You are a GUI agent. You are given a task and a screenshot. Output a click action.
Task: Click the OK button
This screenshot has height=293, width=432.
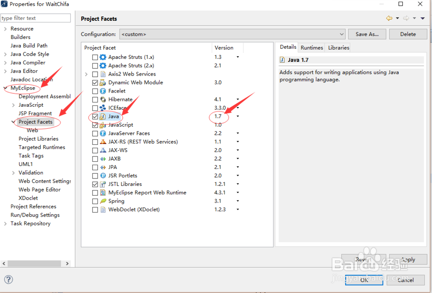click(364, 280)
